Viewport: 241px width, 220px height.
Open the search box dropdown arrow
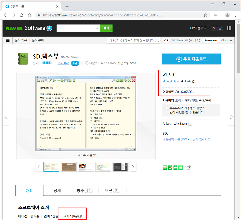(97, 28)
